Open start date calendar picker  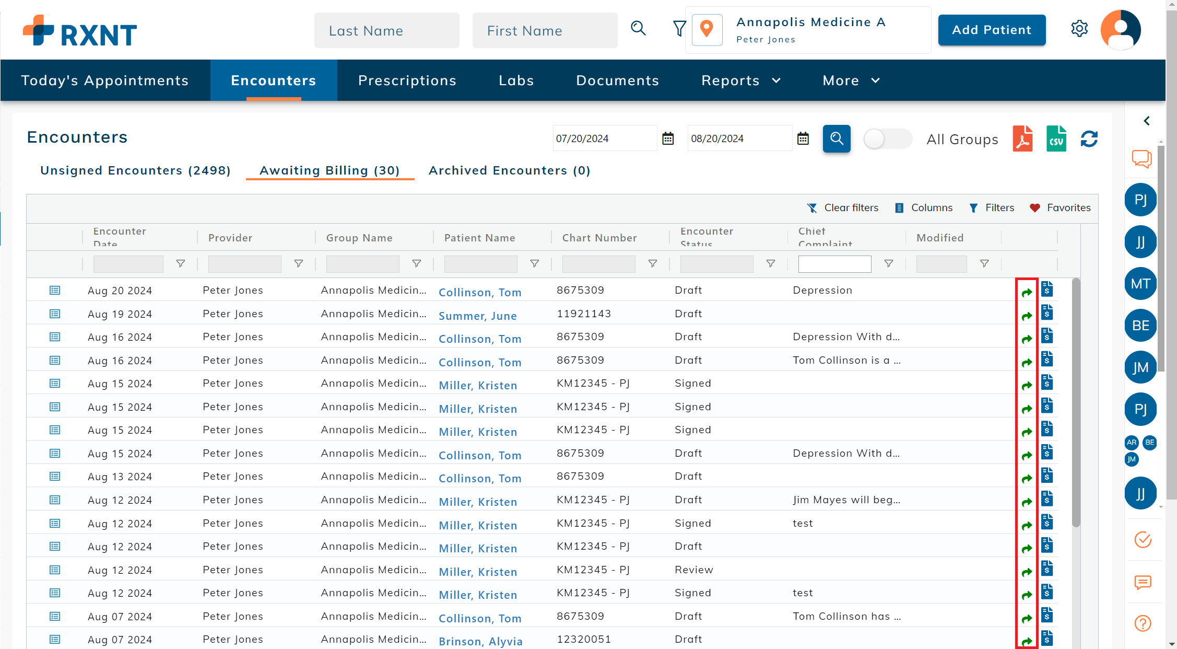point(668,138)
